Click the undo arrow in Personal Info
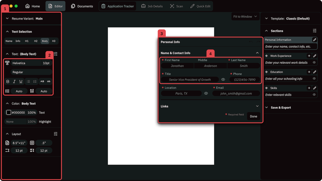 251,42
